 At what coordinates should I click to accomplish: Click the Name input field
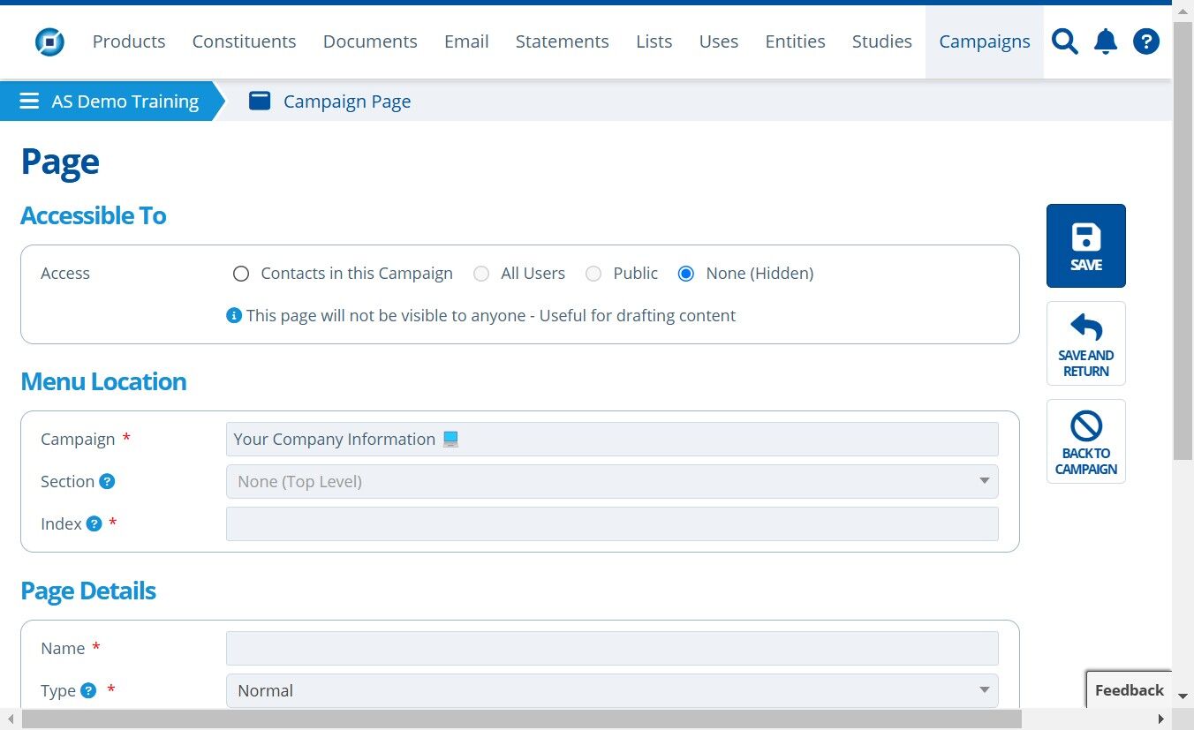pyautogui.click(x=612, y=648)
